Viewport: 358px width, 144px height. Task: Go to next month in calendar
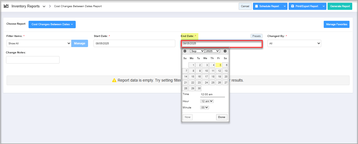225,51
